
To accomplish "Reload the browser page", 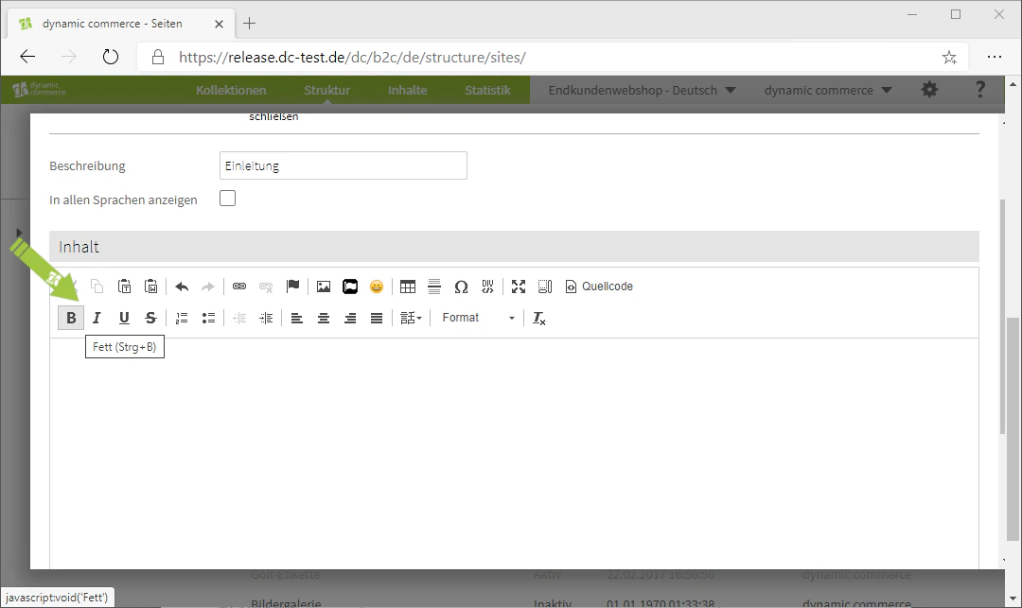I will tap(110, 57).
